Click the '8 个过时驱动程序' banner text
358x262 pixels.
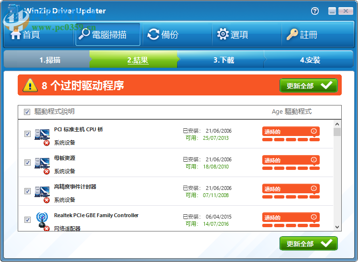pyautogui.click(x=83, y=85)
